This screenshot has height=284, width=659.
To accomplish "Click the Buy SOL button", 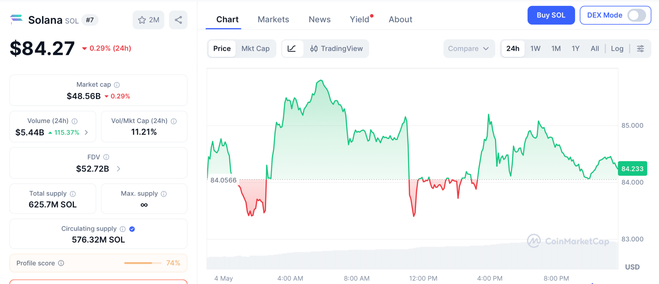I will [551, 15].
